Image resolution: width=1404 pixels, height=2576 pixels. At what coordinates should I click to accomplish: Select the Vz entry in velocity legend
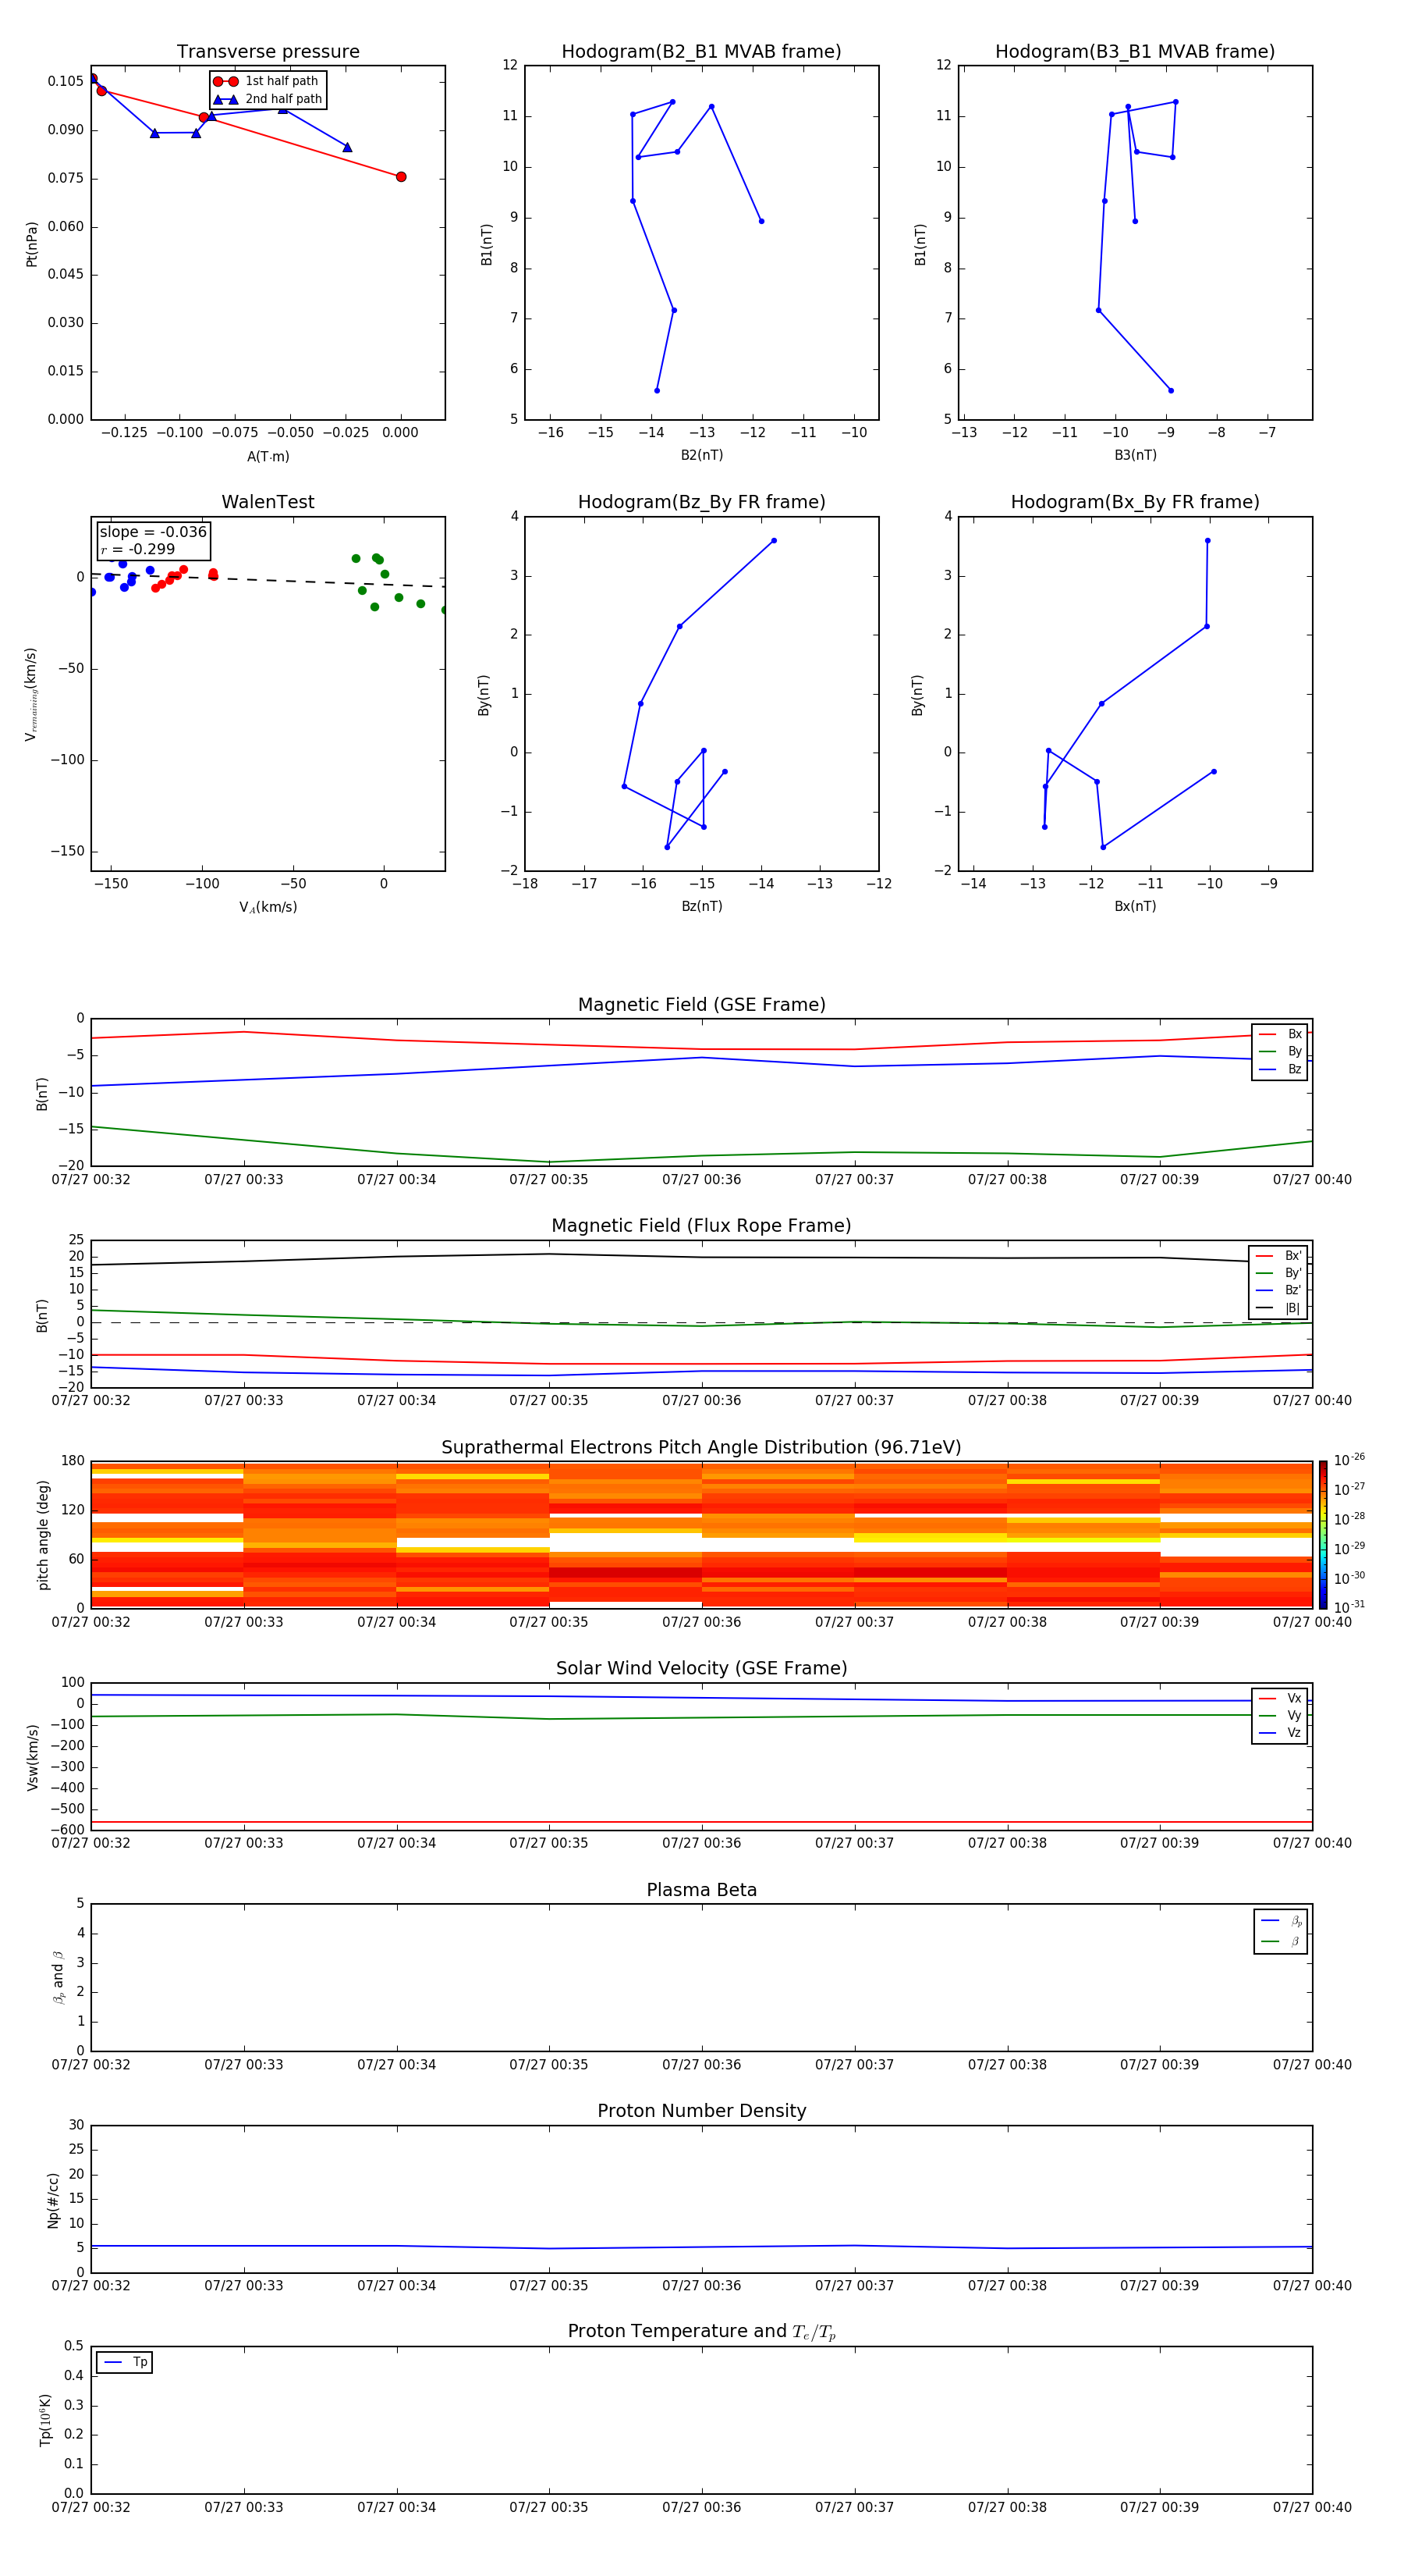click(1280, 1733)
